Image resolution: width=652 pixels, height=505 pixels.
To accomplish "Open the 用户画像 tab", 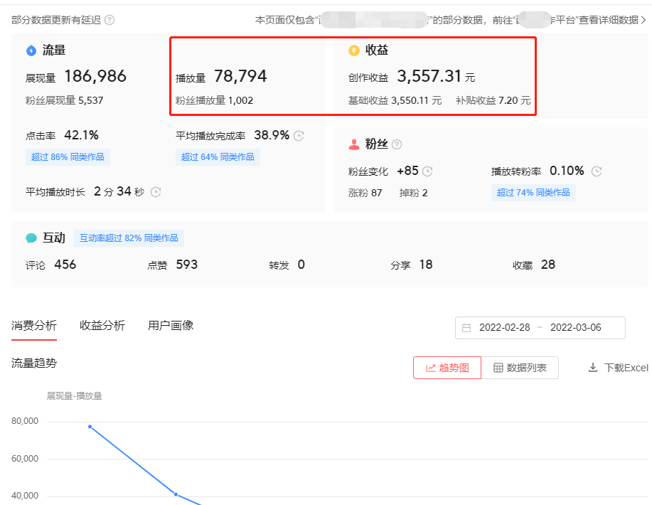I will 171,325.
